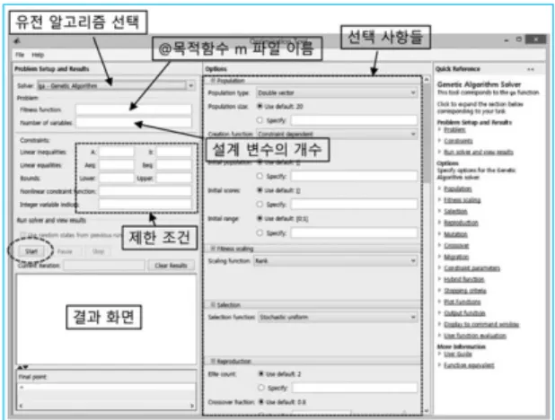Open the Display to command window link
The width and height of the screenshot is (555, 420).
tap(481, 325)
